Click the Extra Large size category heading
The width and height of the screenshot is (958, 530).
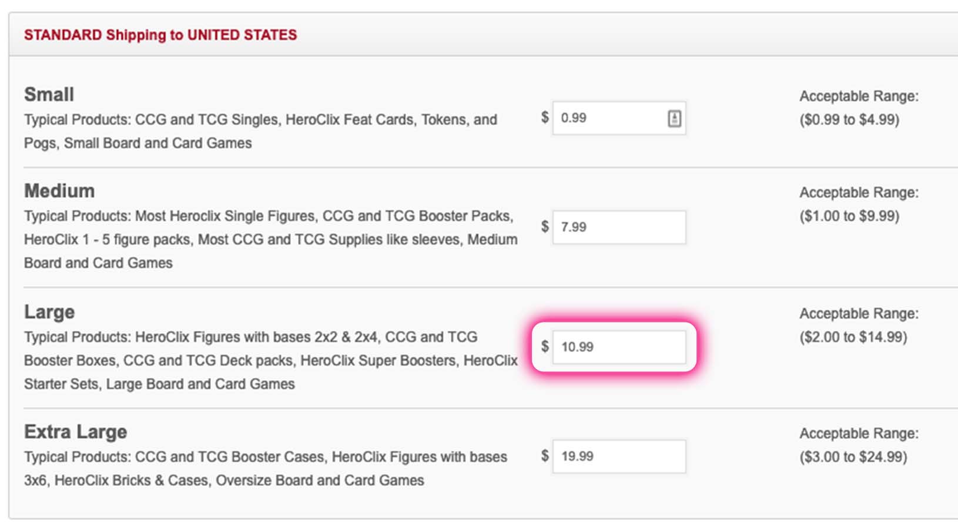(75, 431)
